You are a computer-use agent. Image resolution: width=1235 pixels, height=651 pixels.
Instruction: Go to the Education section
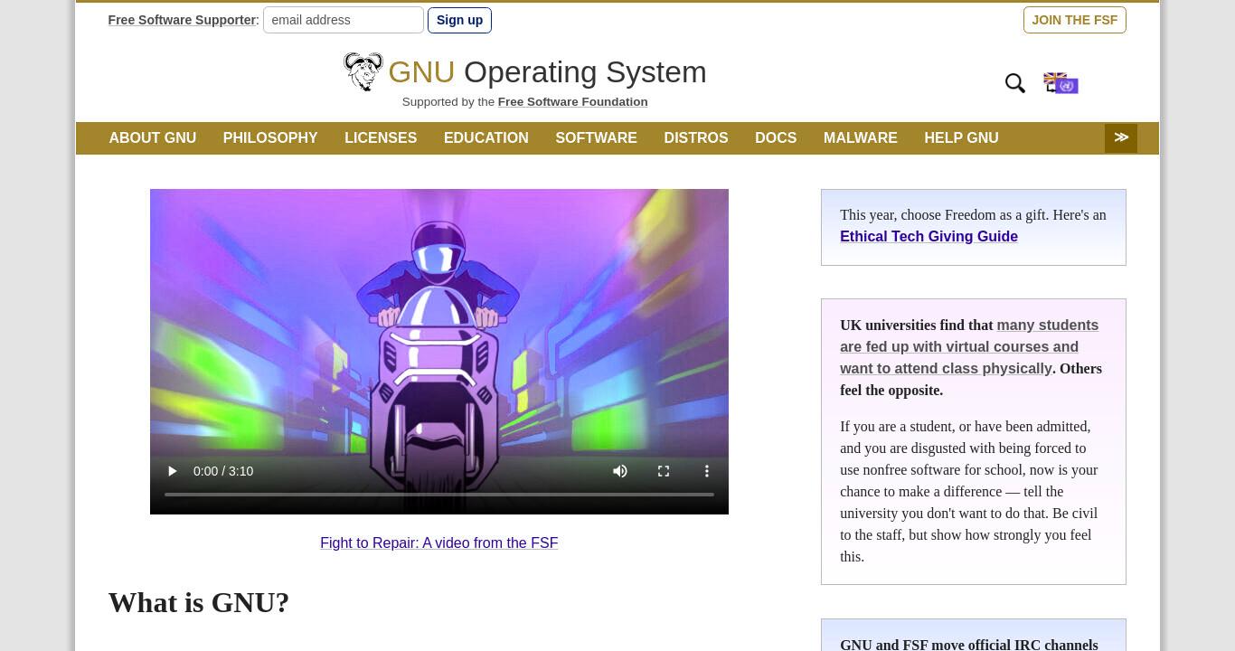[486, 137]
